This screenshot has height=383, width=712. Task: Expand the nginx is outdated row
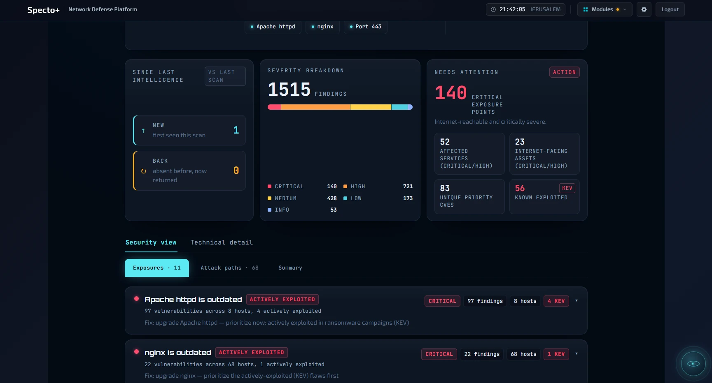577,354
